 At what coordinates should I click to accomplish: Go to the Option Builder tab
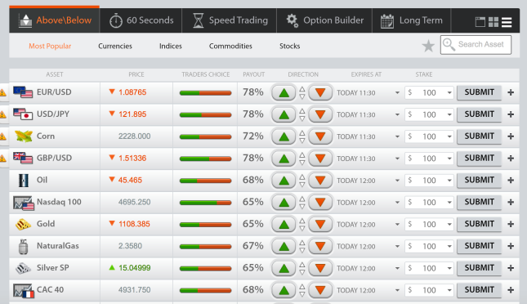point(324,20)
